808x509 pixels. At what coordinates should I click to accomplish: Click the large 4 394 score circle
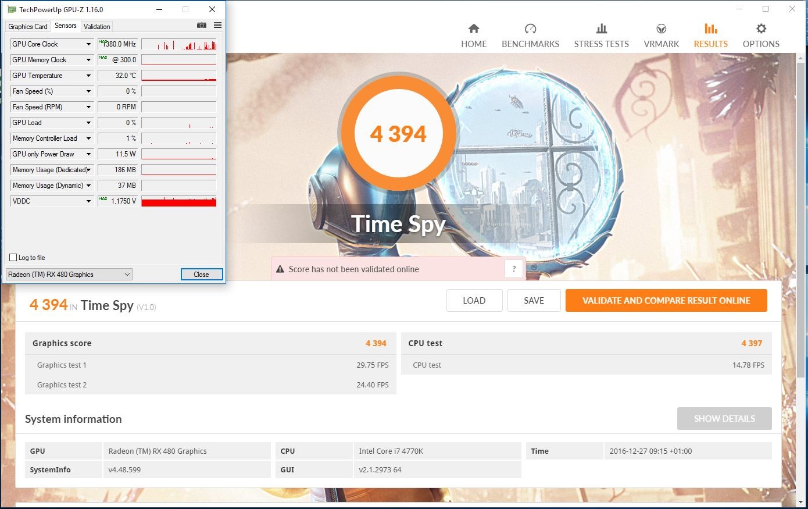click(x=398, y=134)
